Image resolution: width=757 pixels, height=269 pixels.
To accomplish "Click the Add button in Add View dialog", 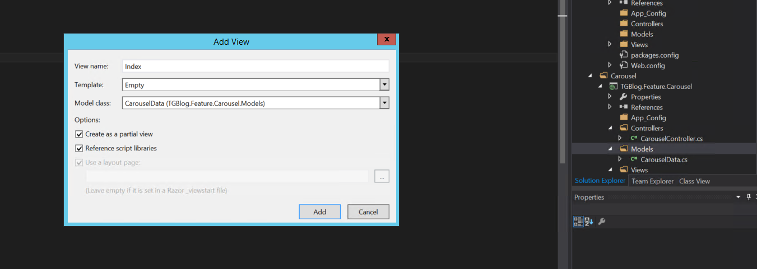I will click(320, 212).
